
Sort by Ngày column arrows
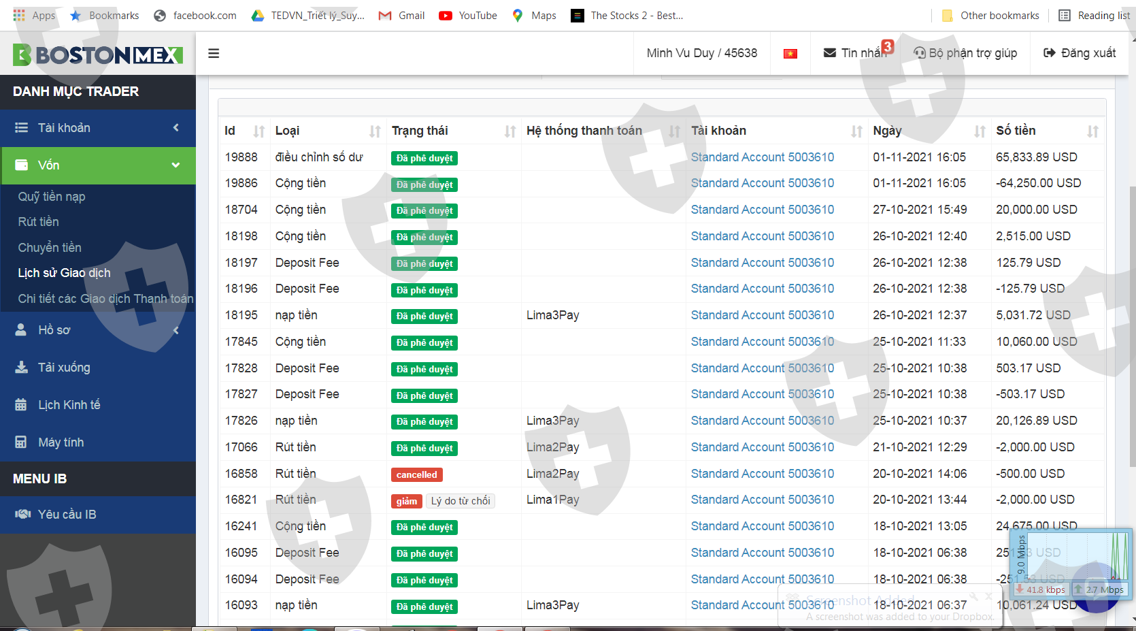point(979,131)
